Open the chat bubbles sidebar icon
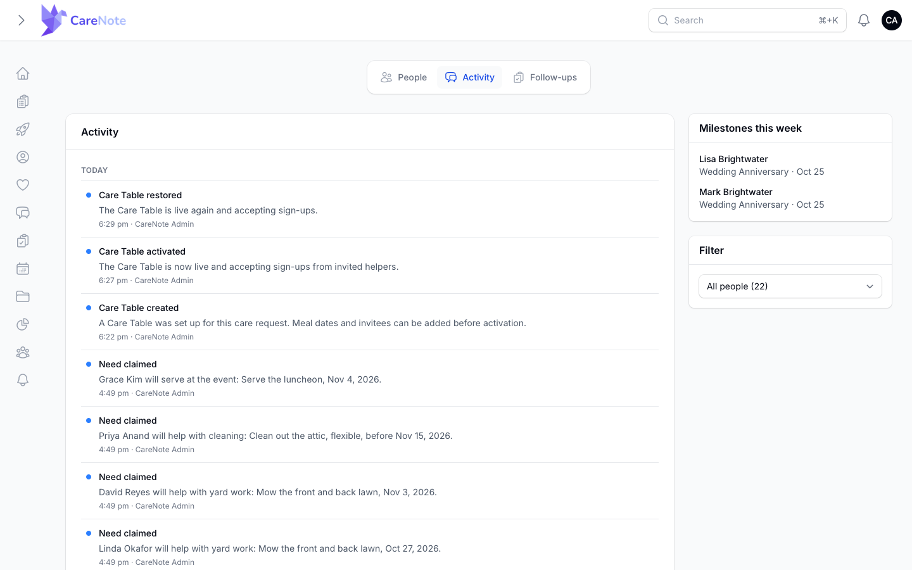 point(23,213)
